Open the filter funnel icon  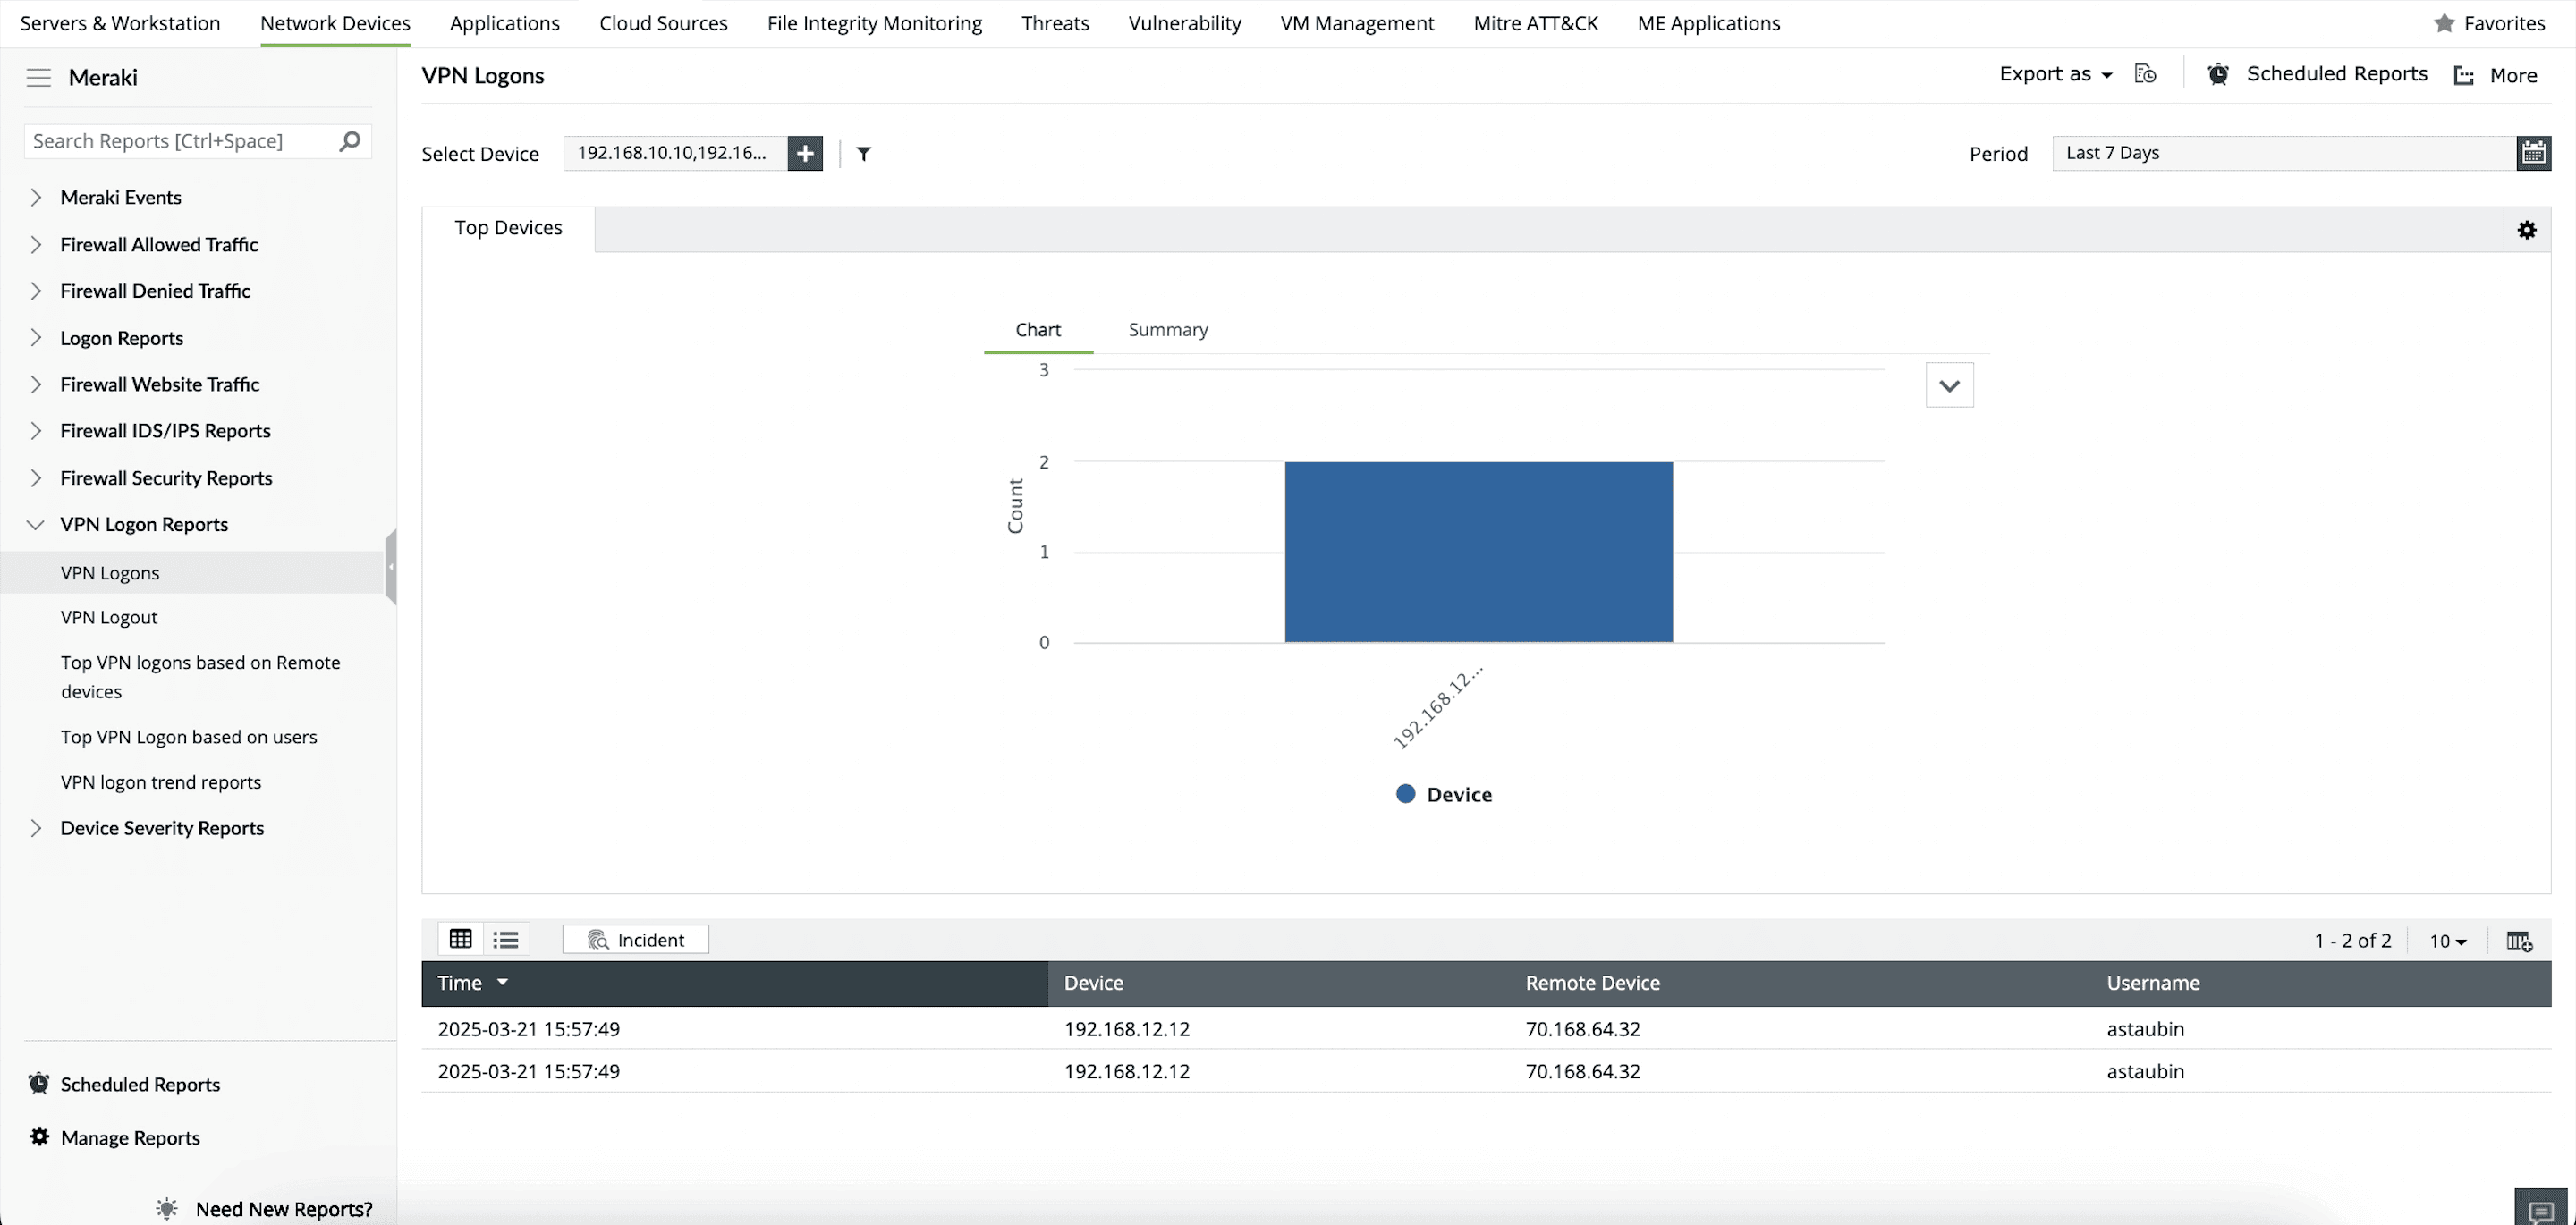pos(864,153)
